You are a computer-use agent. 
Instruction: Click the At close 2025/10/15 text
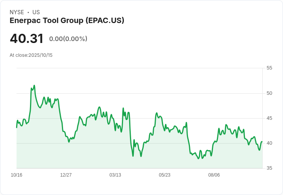pos(31,55)
